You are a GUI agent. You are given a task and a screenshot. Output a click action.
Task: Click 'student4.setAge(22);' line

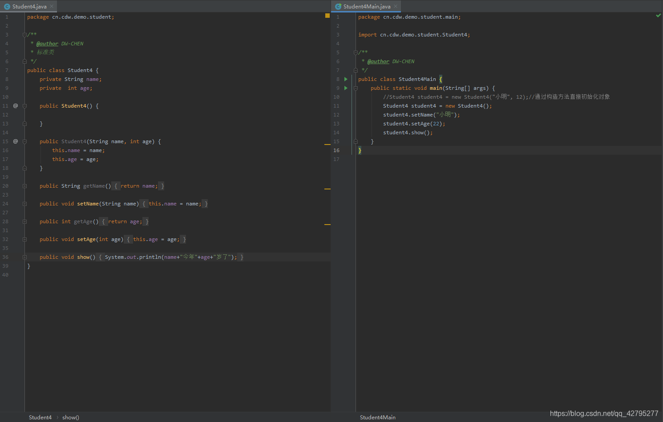tap(414, 124)
